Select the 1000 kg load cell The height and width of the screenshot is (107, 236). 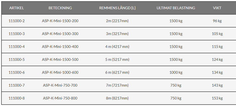176,72
